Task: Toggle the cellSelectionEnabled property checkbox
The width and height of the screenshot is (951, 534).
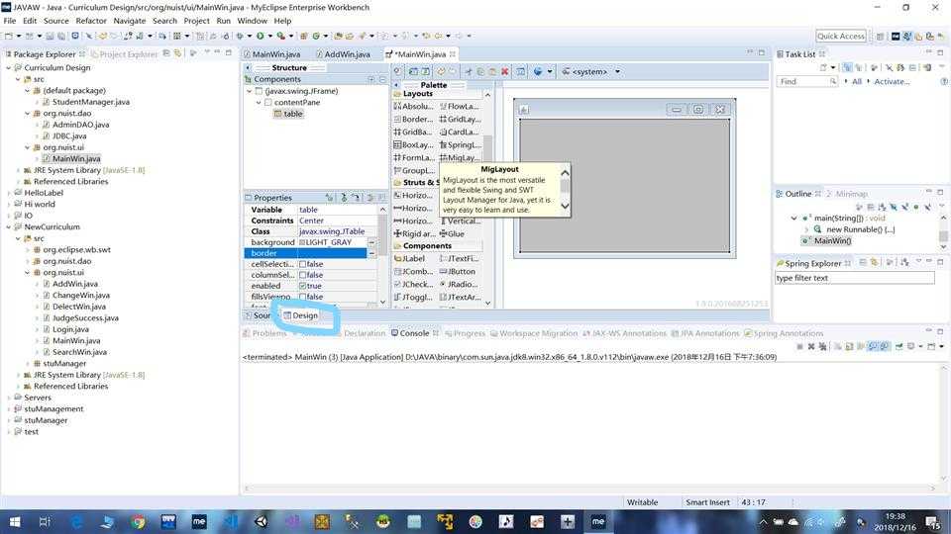Action: pos(302,264)
